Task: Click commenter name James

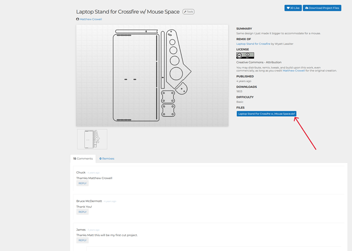Action: click(81, 230)
